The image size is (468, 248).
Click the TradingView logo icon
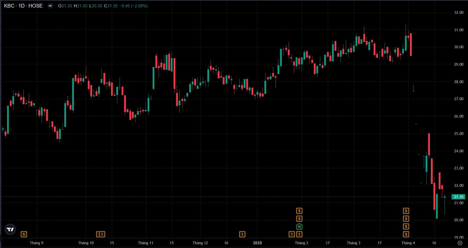click(x=10, y=229)
